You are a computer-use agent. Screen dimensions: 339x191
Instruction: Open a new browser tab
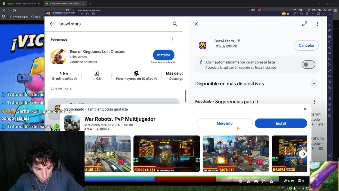point(90,3)
